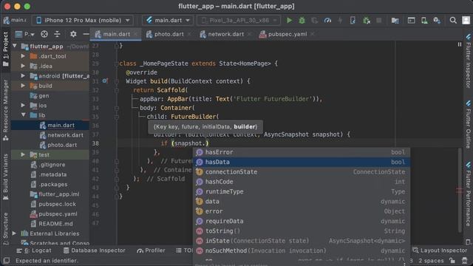Open the Logcat tool window
Screen dimensions: 473x266
click(34, 250)
